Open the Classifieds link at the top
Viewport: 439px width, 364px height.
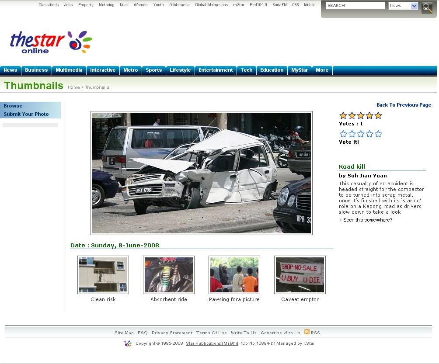point(48,4)
